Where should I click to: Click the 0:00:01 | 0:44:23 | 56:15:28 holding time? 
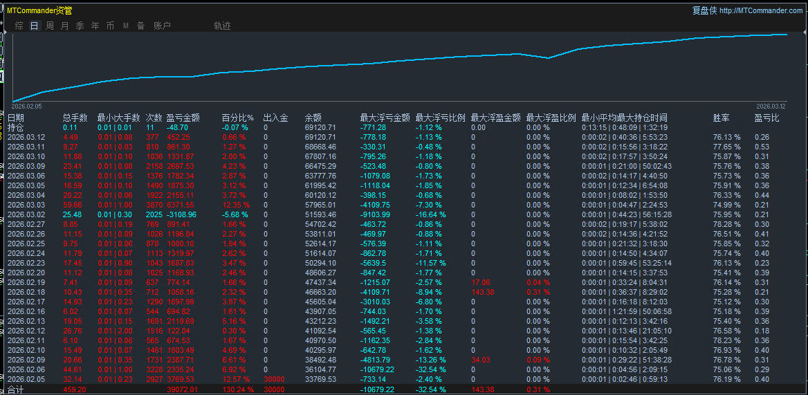(627, 214)
